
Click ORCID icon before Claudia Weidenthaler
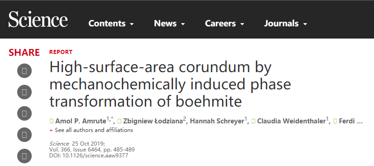(x=254, y=122)
